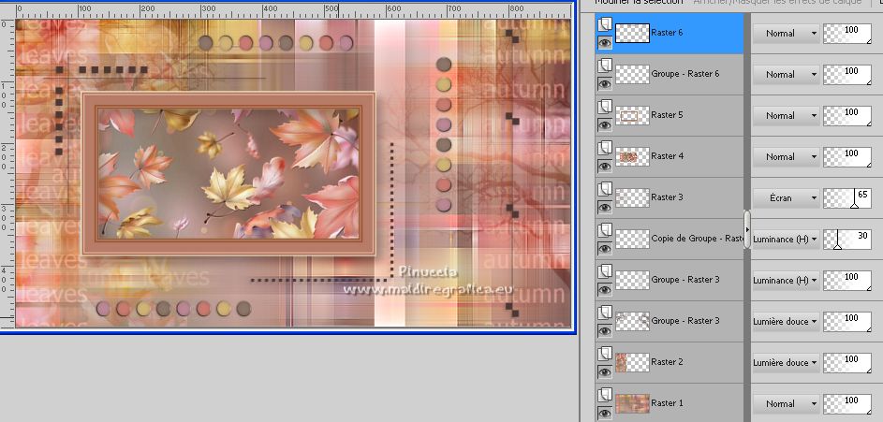This screenshot has height=422, width=883.
Task: Click the layer type icon of Copie de Groupe layer
Action: point(605,229)
